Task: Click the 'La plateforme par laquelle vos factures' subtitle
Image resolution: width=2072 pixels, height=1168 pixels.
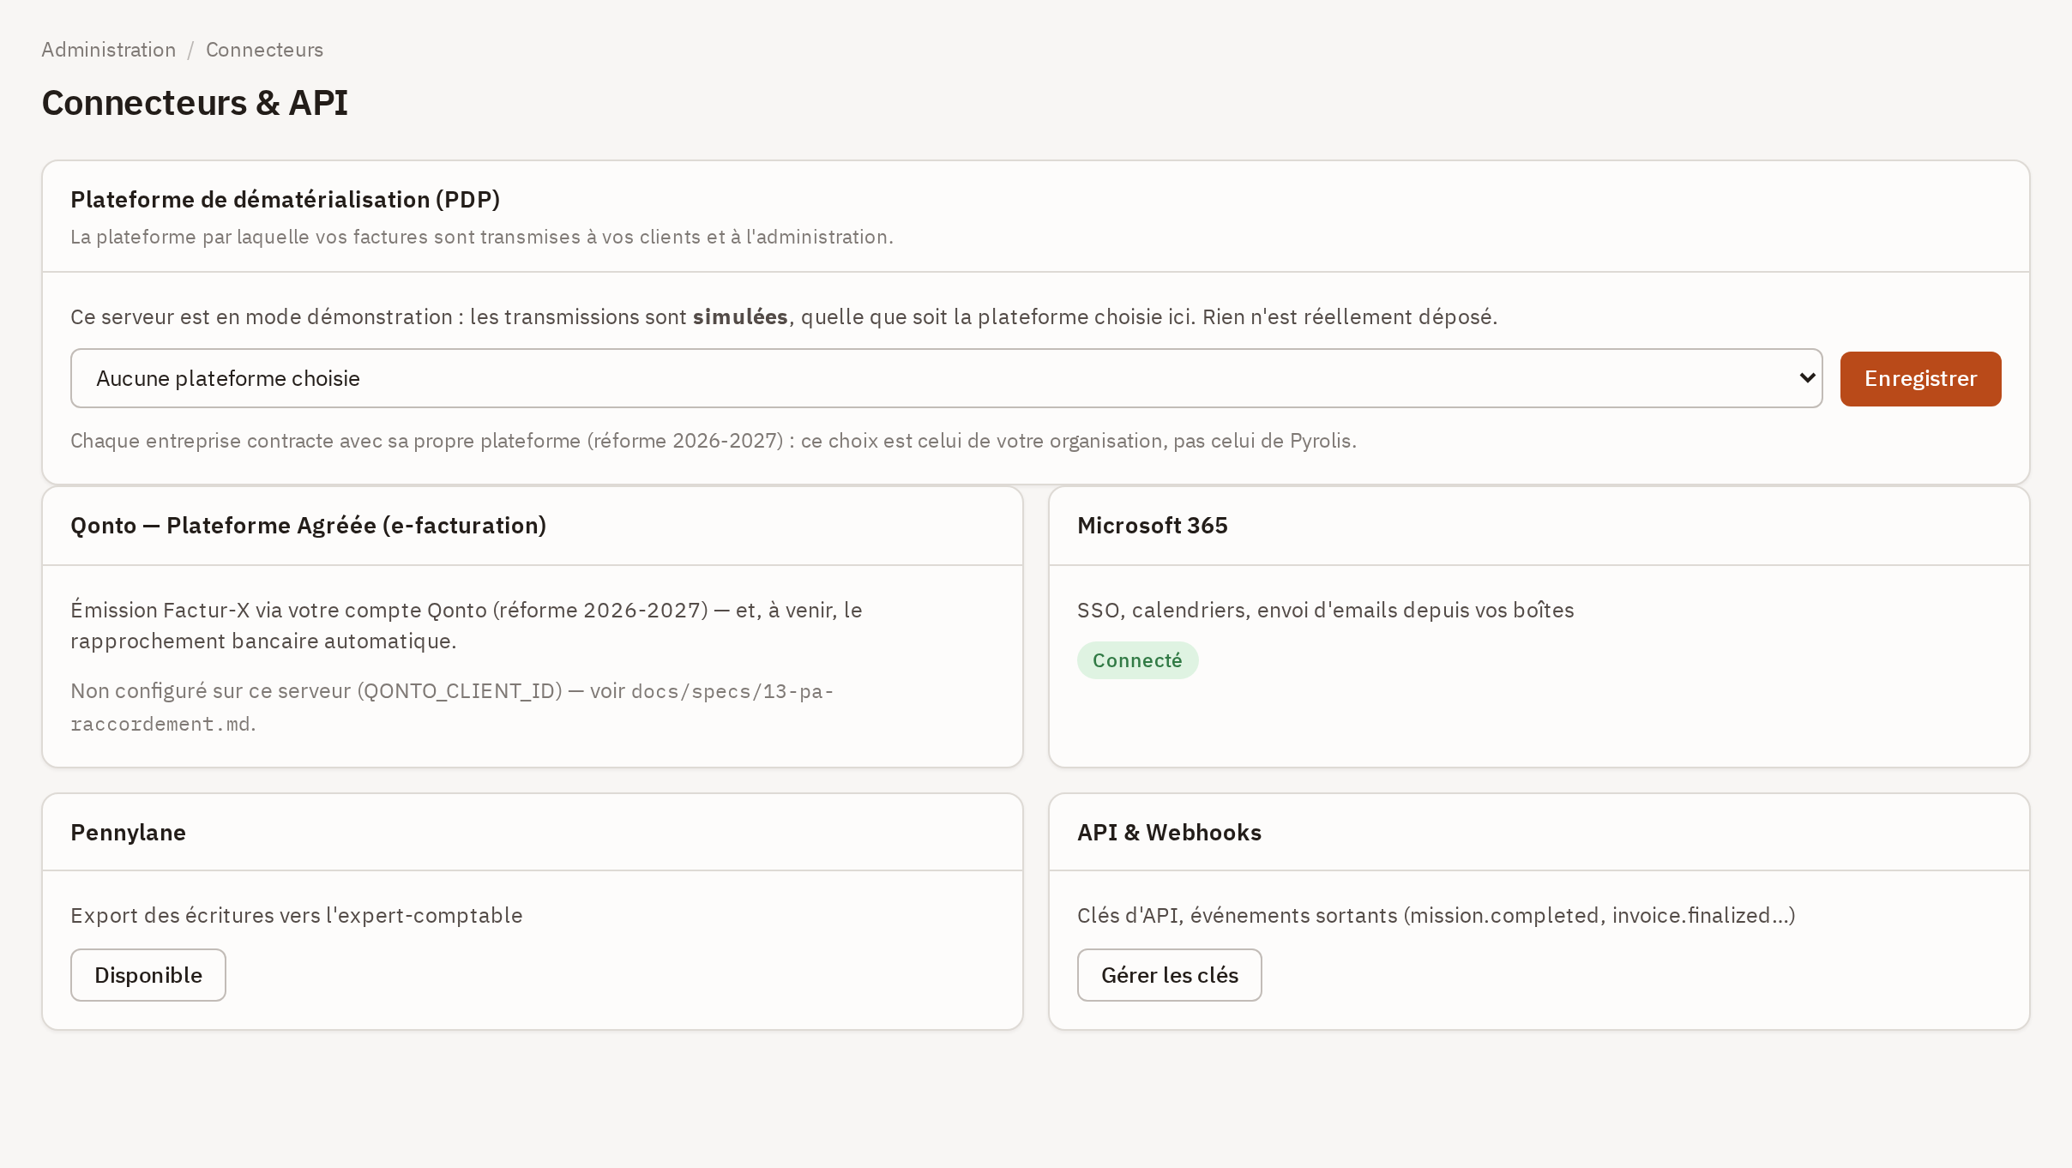Action: coord(481,238)
